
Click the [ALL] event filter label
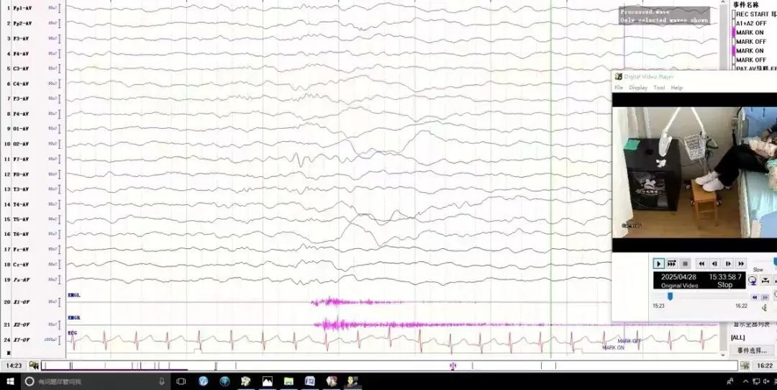(737, 337)
